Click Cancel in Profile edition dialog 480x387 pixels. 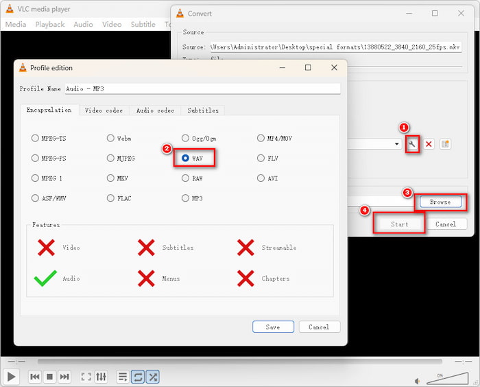pyautogui.click(x=320, y=327)
